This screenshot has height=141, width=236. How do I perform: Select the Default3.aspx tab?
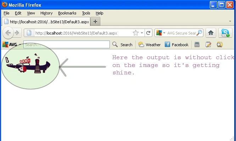point(46,22)
